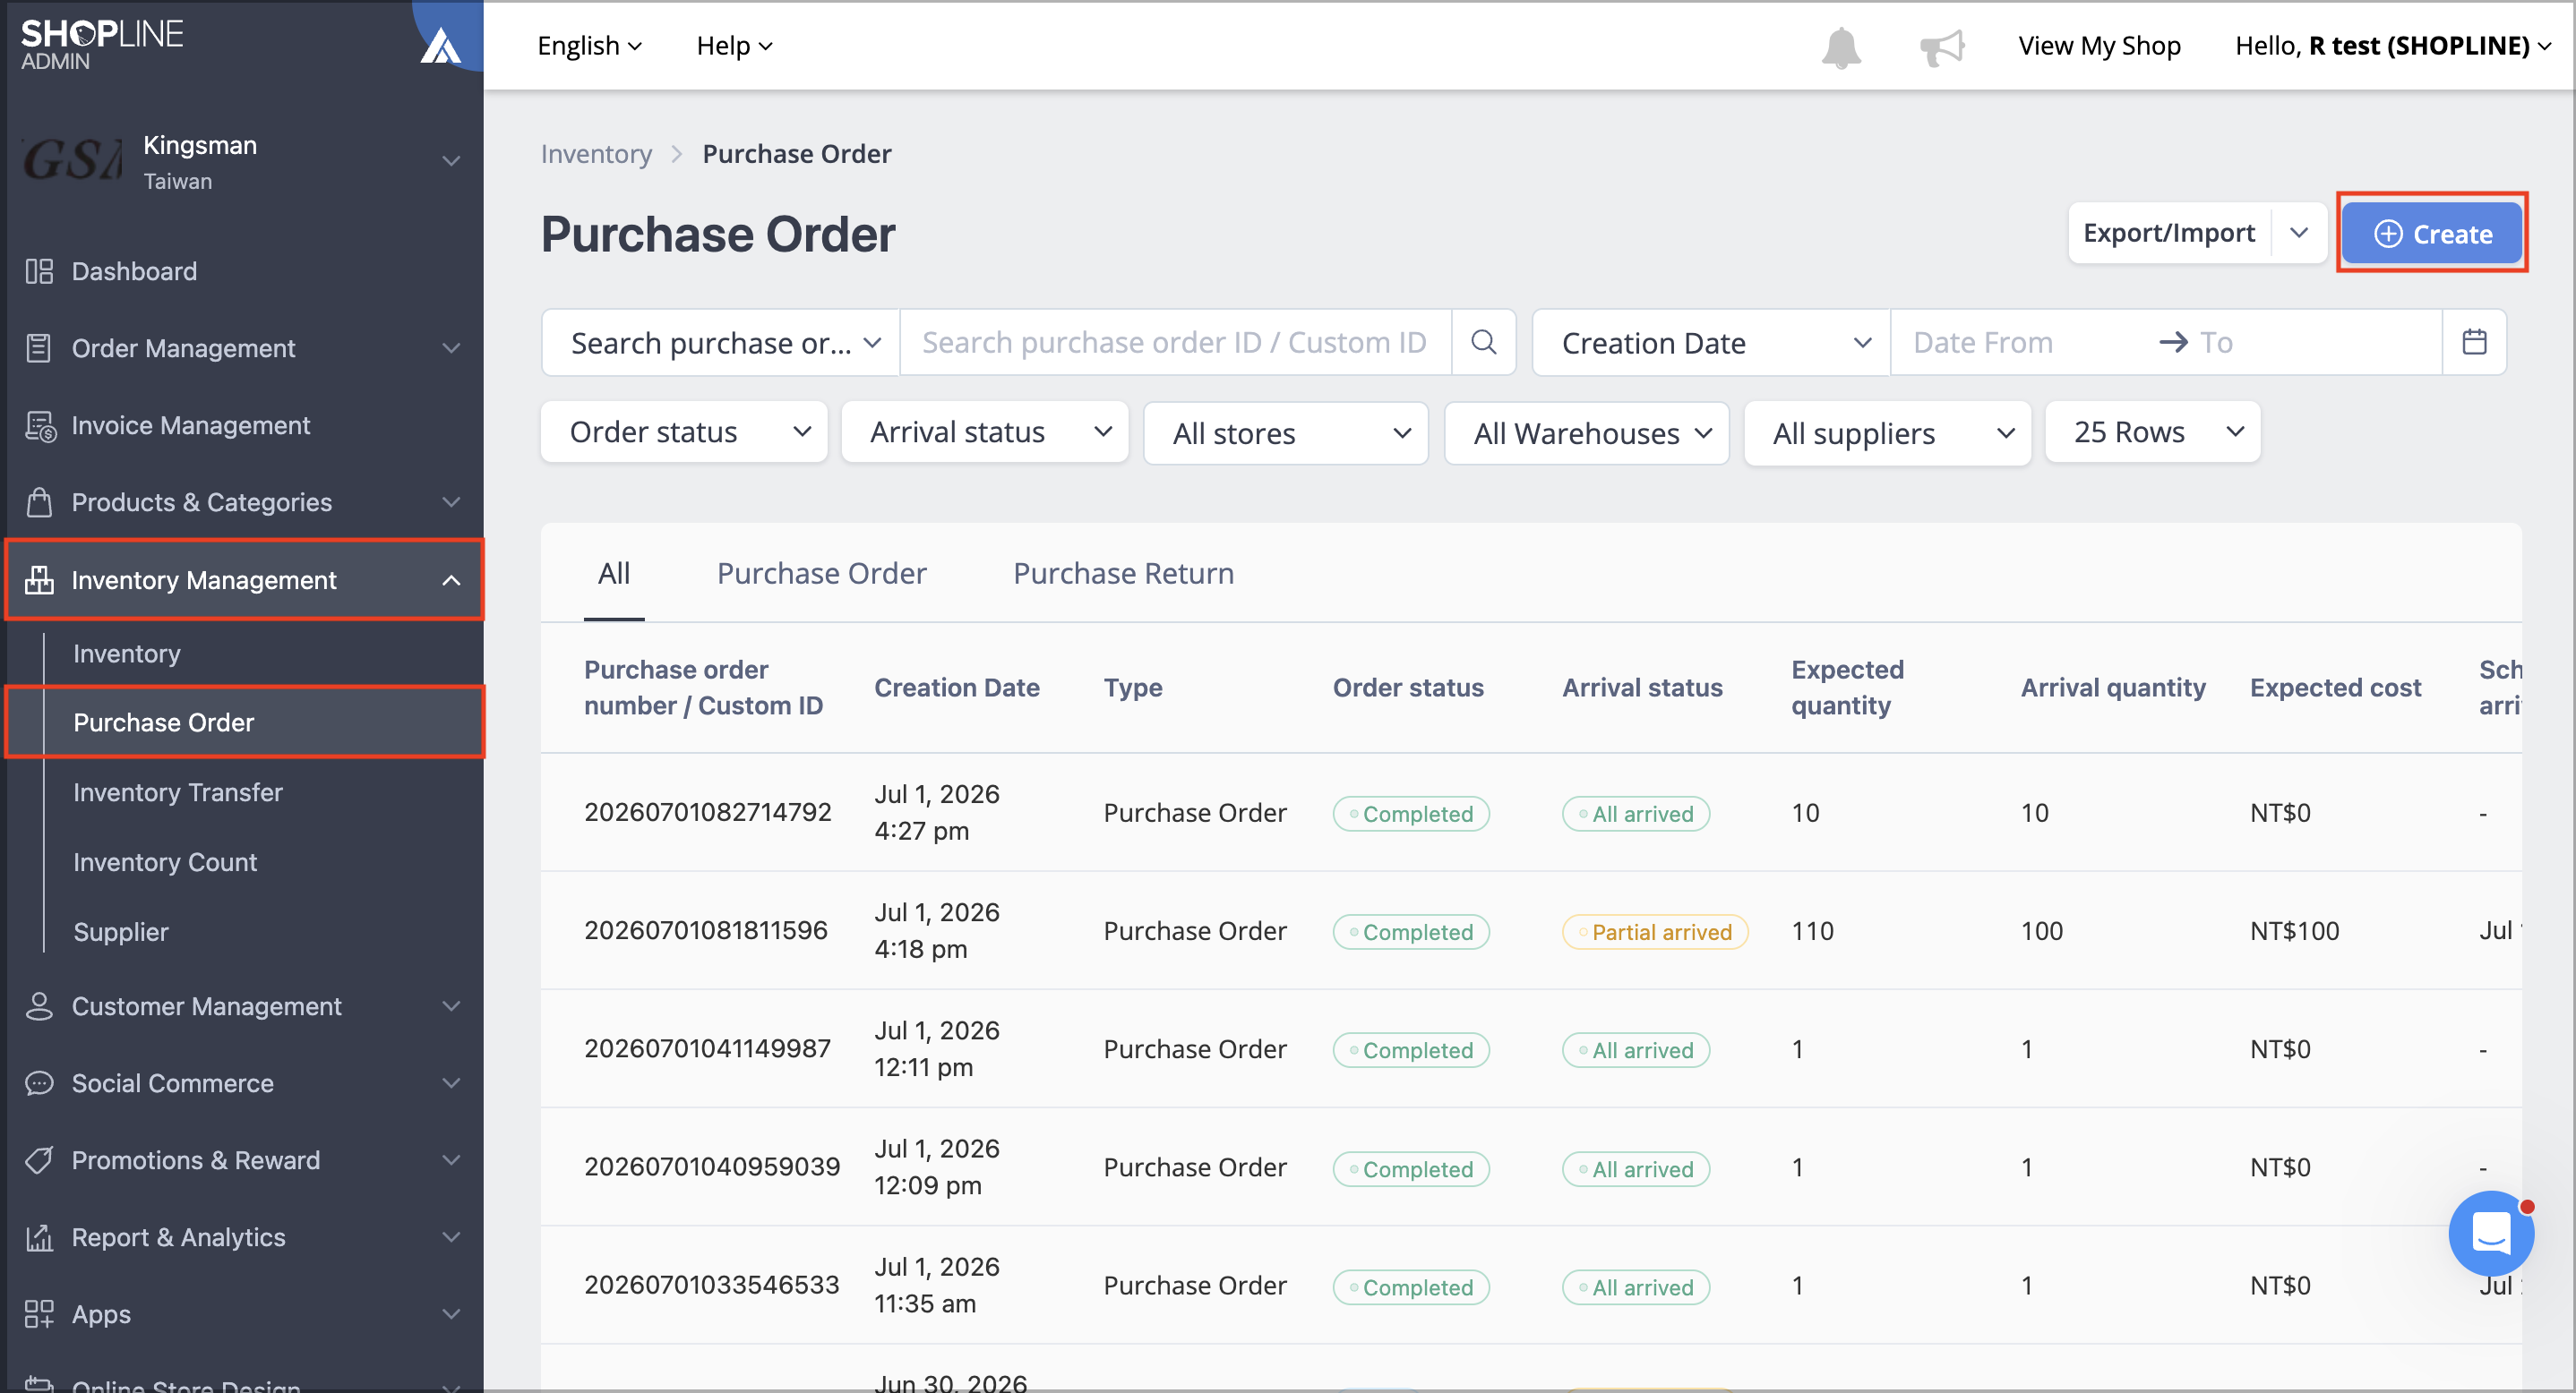Click the Dashboard sidebar icon

click(x=39, y=270)
